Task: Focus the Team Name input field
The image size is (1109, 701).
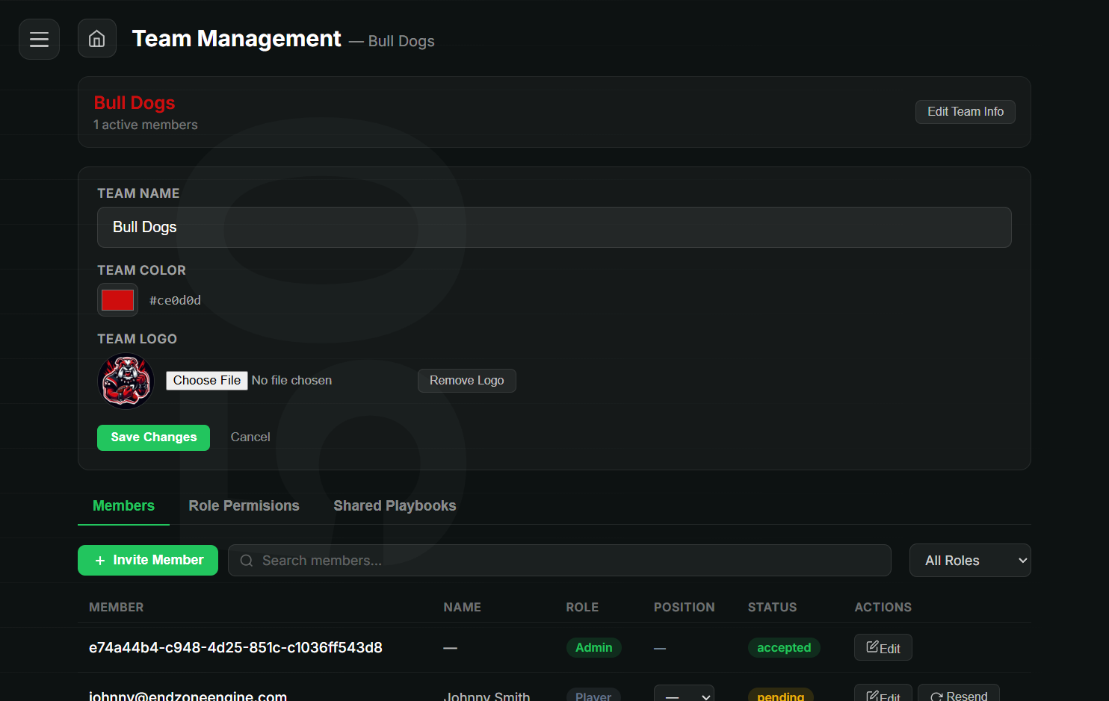Action: [x=554, y=227]
